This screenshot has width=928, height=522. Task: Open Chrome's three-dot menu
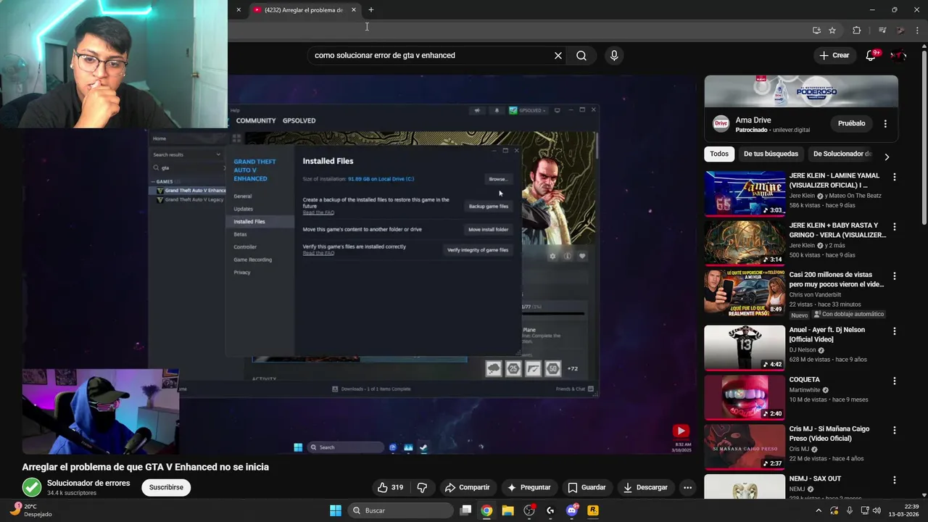coord(918,30)
